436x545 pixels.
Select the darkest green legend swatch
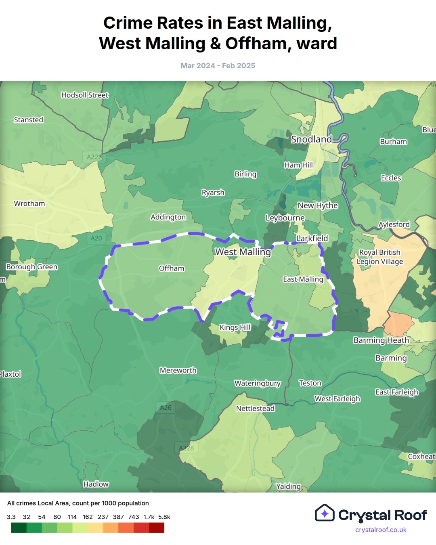click(x=19, y=528)
